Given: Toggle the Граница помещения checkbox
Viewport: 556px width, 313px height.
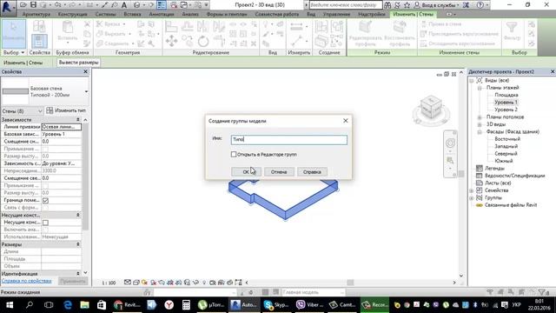Looking at the screenshot, I should 45,201.
